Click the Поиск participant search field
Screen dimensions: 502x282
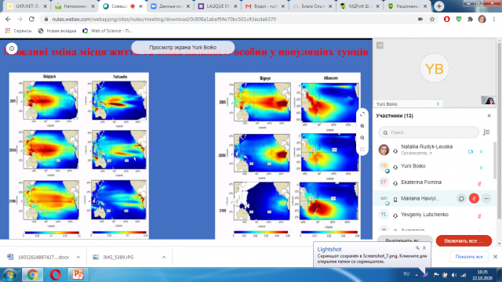(429, 132)
